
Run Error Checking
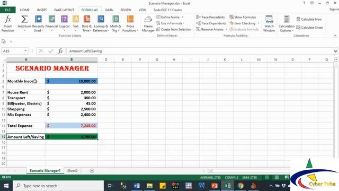(x=243, y=23)
